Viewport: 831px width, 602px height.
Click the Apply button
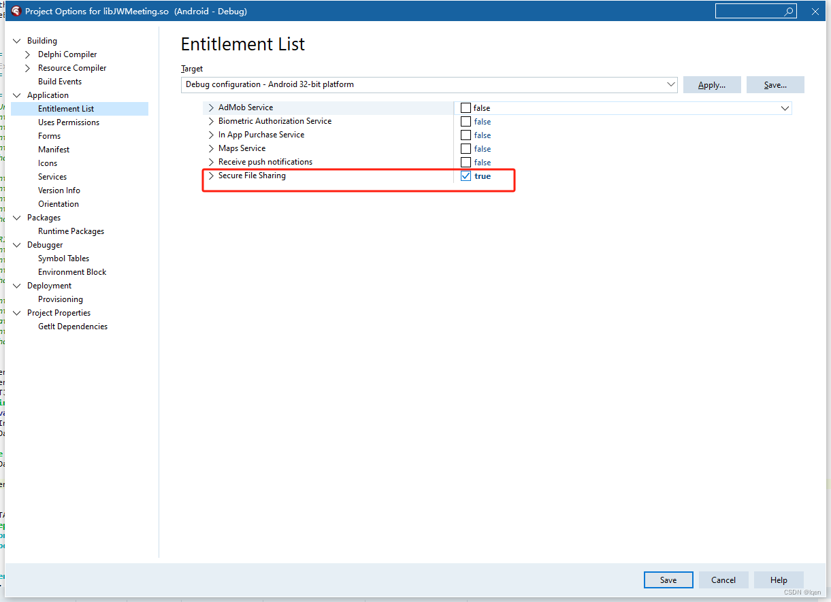(x=712, y=84)
